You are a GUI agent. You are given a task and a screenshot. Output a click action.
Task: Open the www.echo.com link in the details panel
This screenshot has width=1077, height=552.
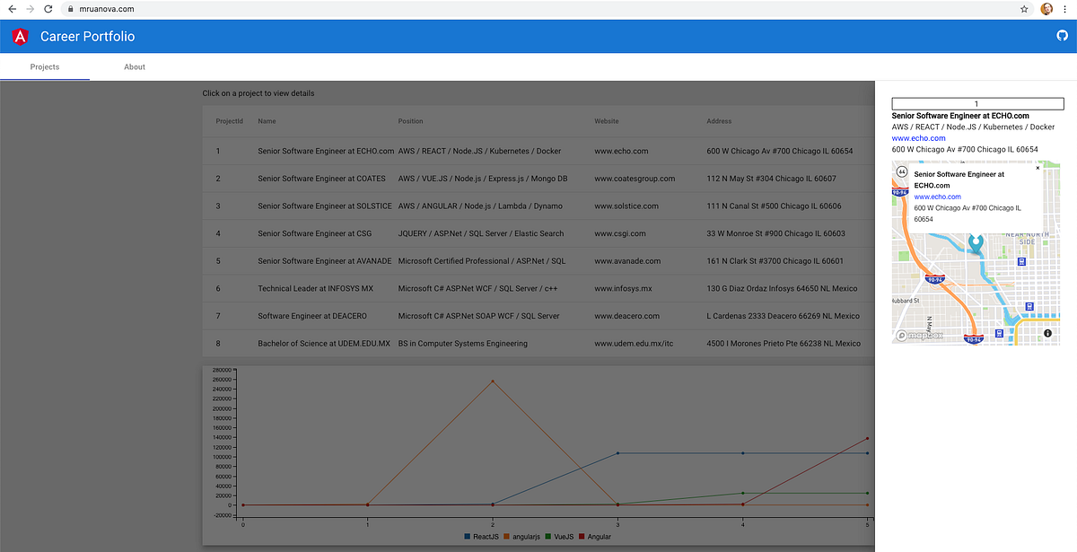pyautogui.click(x=917, y=138)
